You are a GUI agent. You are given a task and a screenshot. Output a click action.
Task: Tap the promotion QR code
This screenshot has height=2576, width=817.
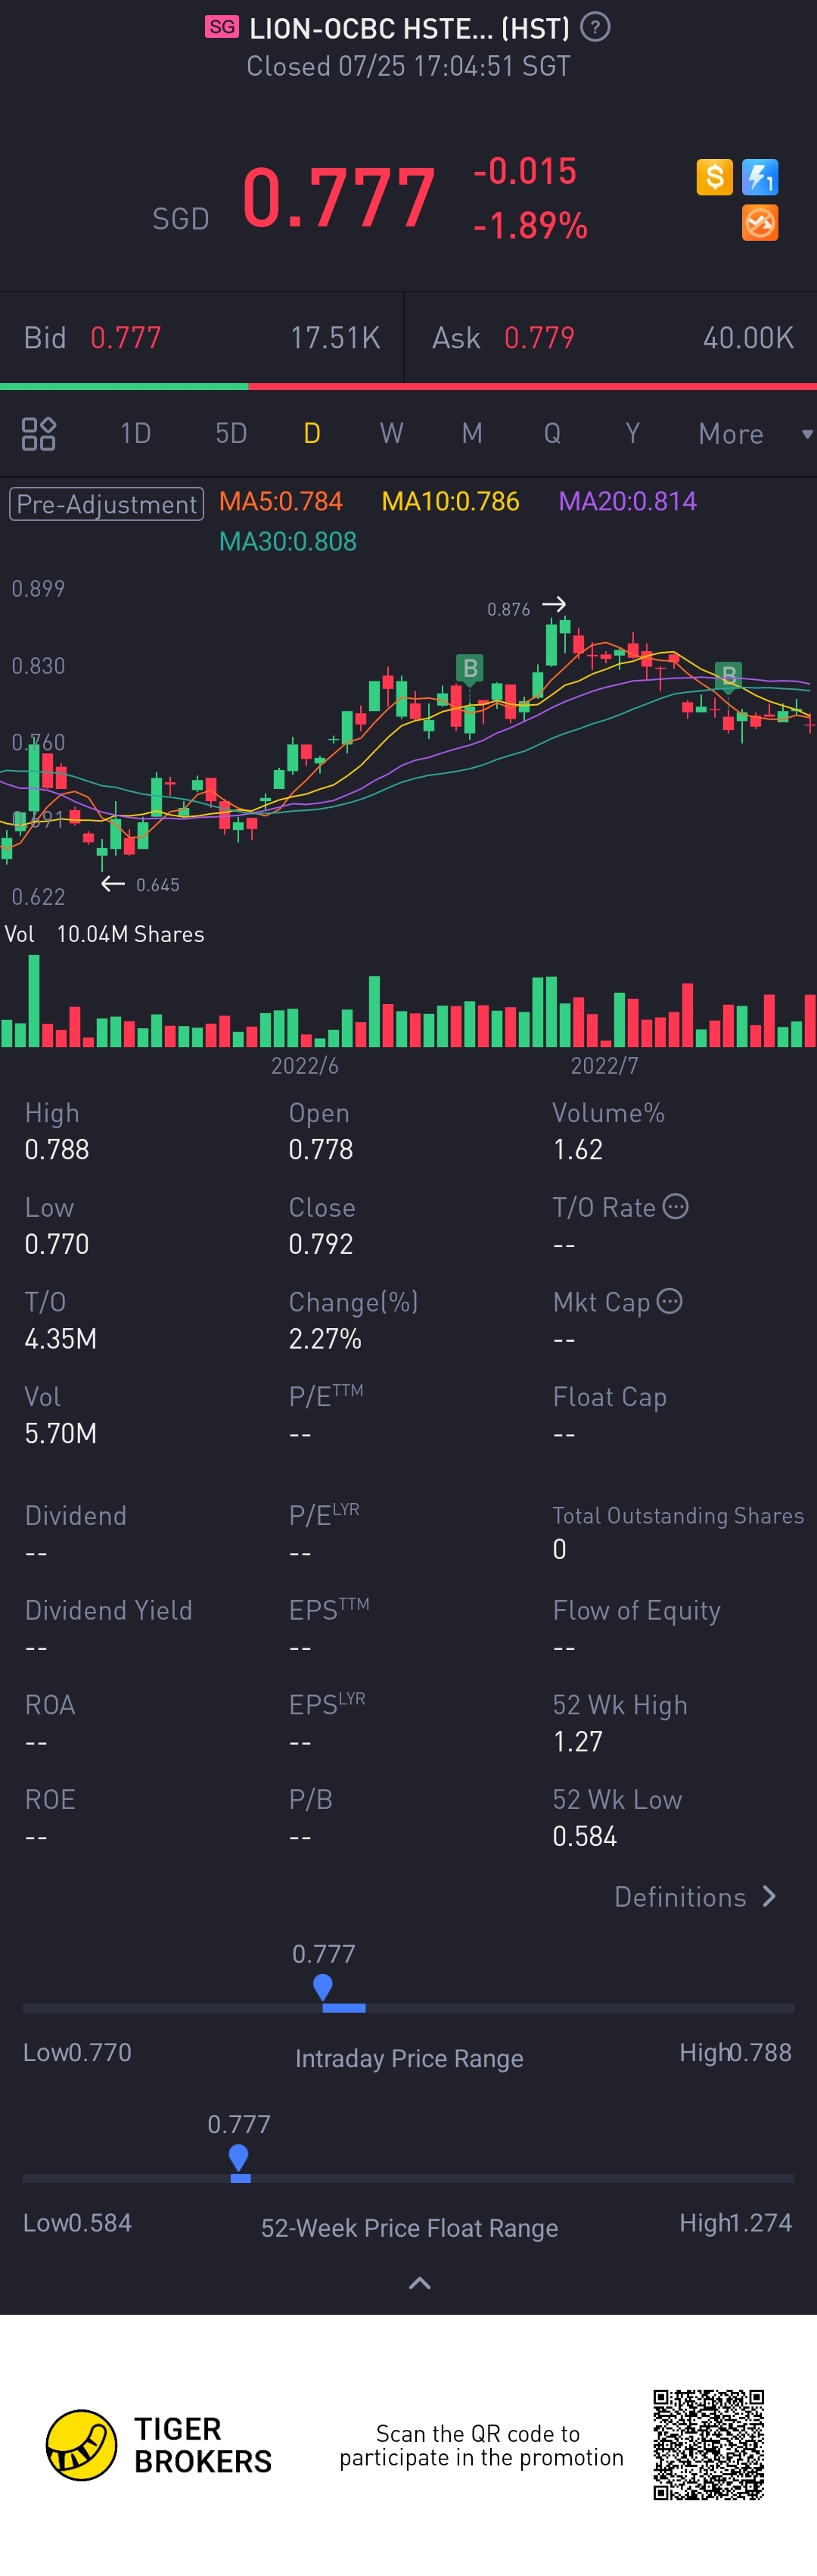(x=708, y=2444)
